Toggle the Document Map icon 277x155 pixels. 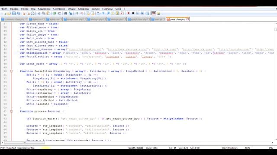(x=117, y=13)
